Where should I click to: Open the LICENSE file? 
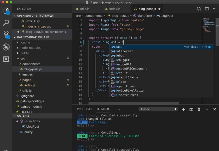pos(42,112)
